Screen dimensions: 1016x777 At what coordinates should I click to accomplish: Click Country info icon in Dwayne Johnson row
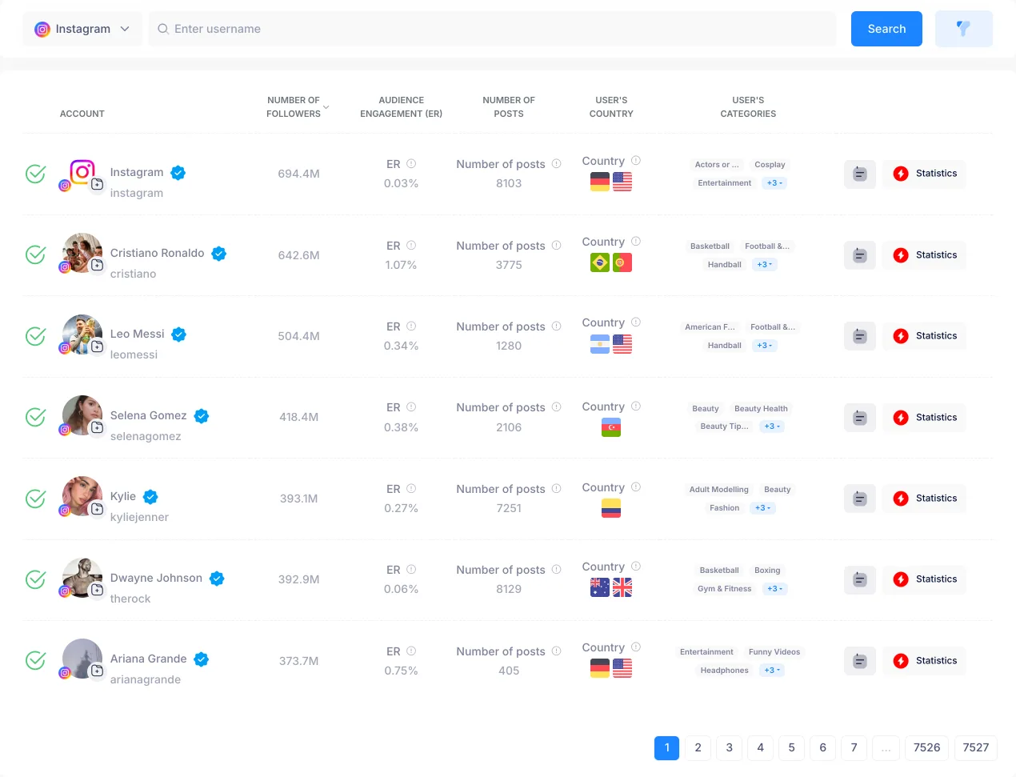636,566
